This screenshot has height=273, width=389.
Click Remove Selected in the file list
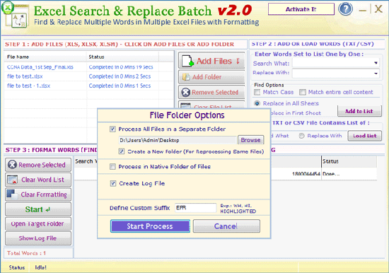[211, 93]
